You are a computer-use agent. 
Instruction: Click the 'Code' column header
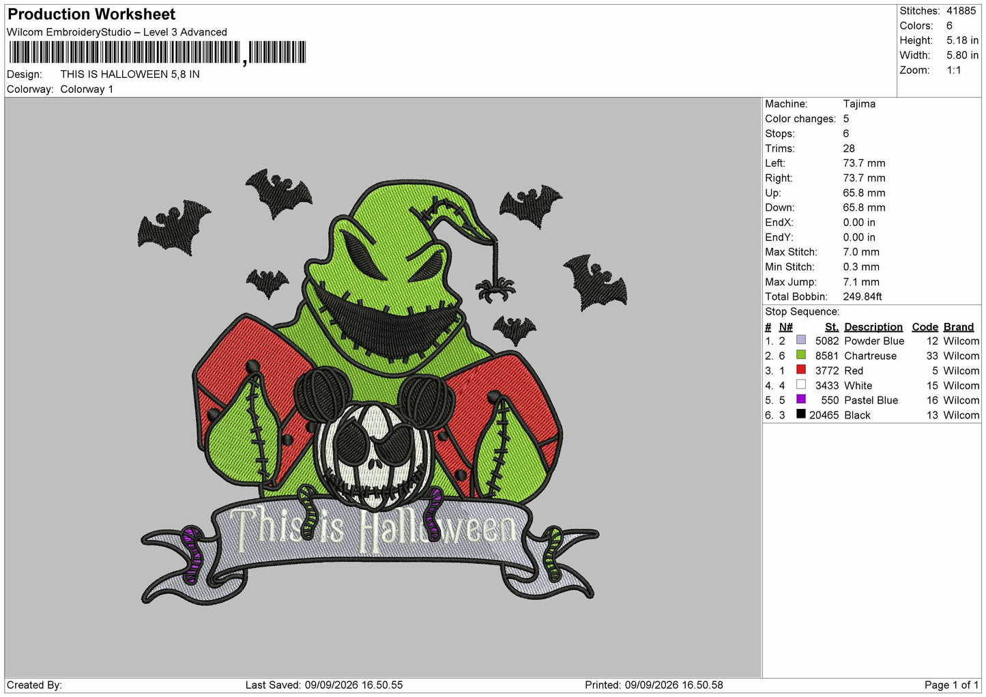click(x=925, y=327)
